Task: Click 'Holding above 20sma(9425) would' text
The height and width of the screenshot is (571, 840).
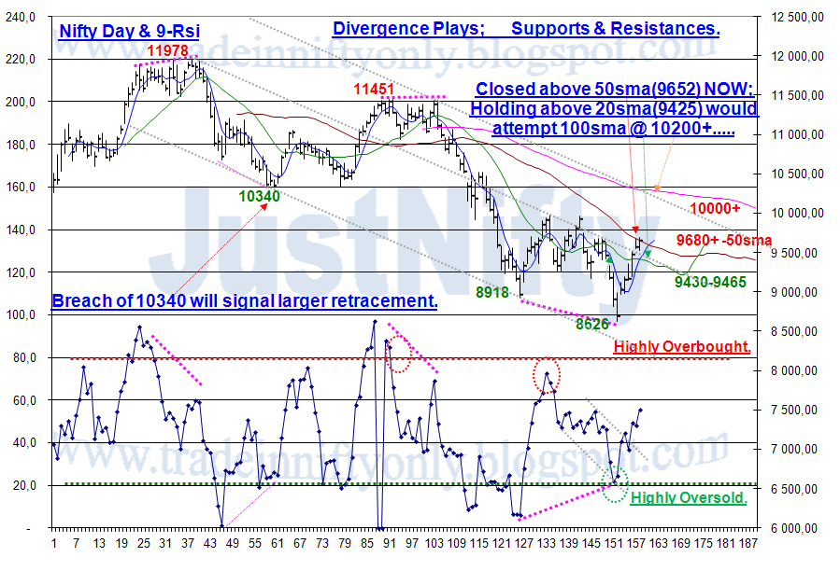Action: (x=614, y=108)
